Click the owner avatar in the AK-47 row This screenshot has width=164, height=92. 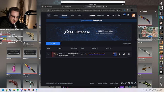[x=115, y=54]
